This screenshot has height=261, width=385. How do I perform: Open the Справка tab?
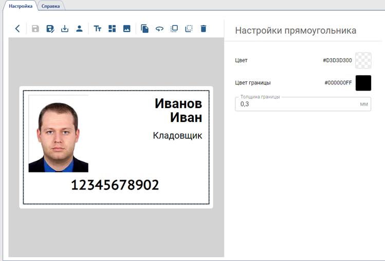tap(50, 6)
